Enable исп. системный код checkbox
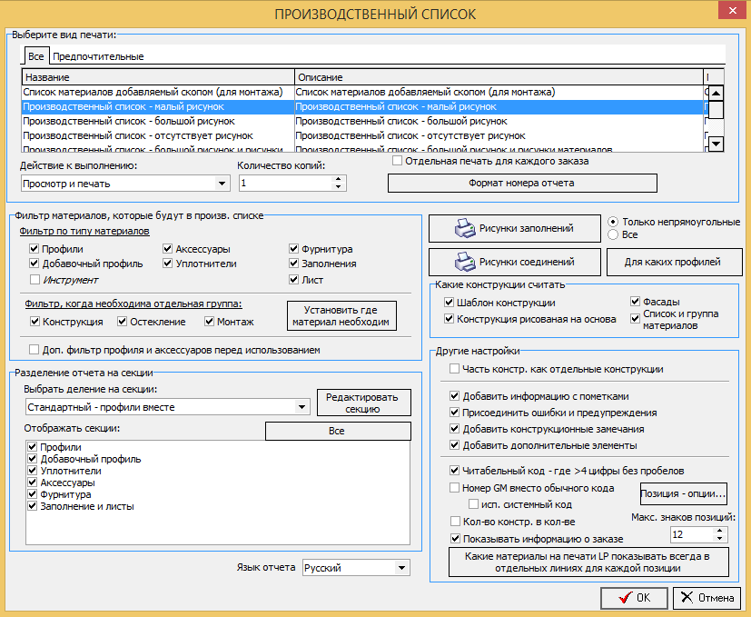 (x=473, y=504)
